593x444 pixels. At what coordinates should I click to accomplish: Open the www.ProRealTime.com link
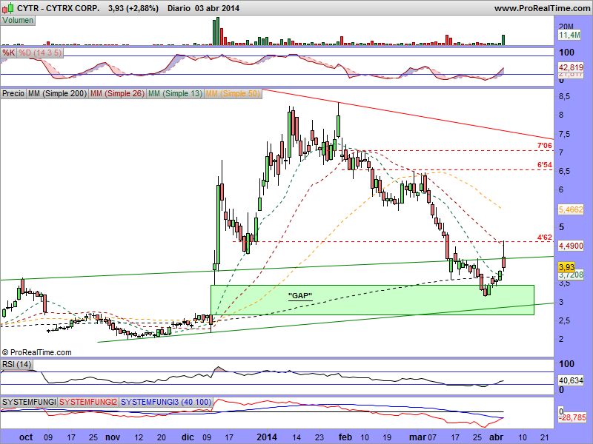click(542, 8)
